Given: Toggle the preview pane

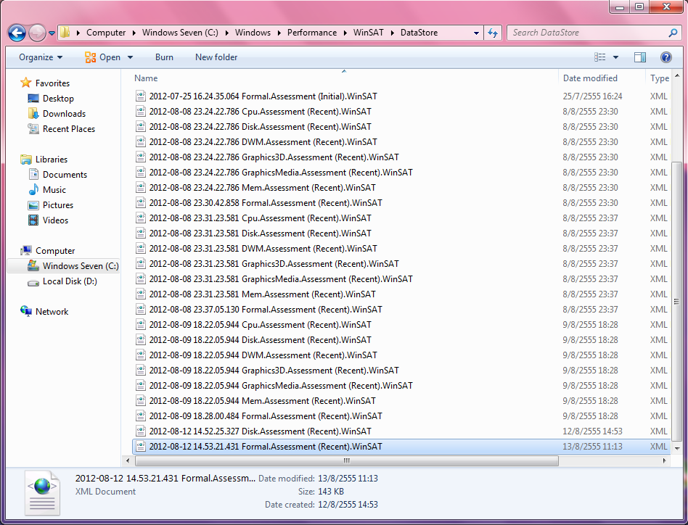Looking at the screenshot, I should point(640,57).
